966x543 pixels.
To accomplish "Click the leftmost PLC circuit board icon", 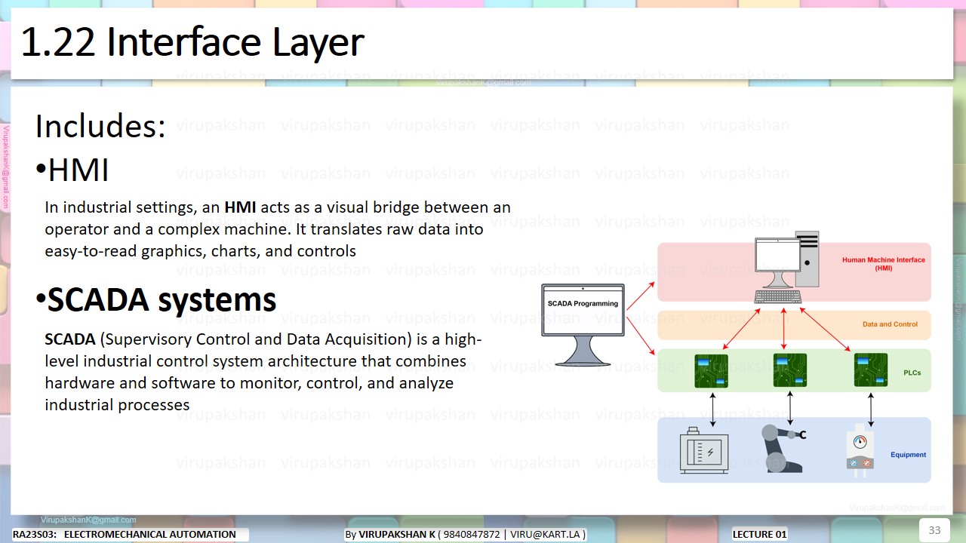I will (710, 370).
